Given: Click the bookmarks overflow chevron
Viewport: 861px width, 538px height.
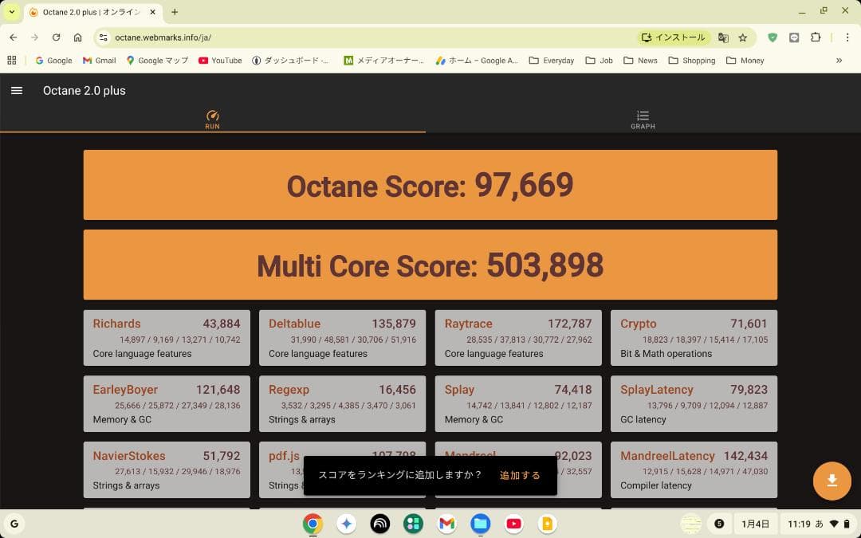Looking at the screenshot, I should point(839,60).
